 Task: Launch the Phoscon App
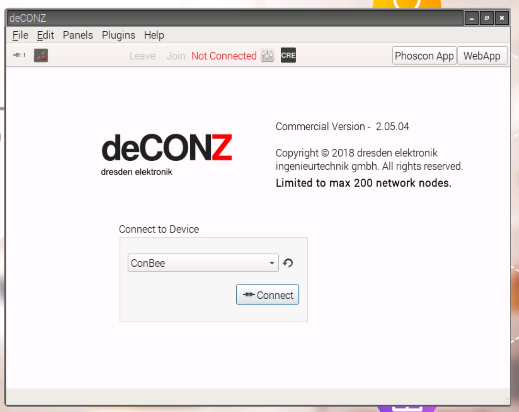tap(424, 56)
